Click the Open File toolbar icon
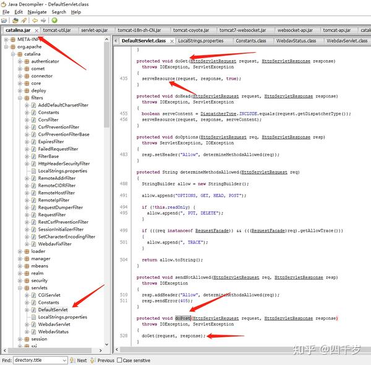Screen dimensions: 371x365 [x=4, y=20]
